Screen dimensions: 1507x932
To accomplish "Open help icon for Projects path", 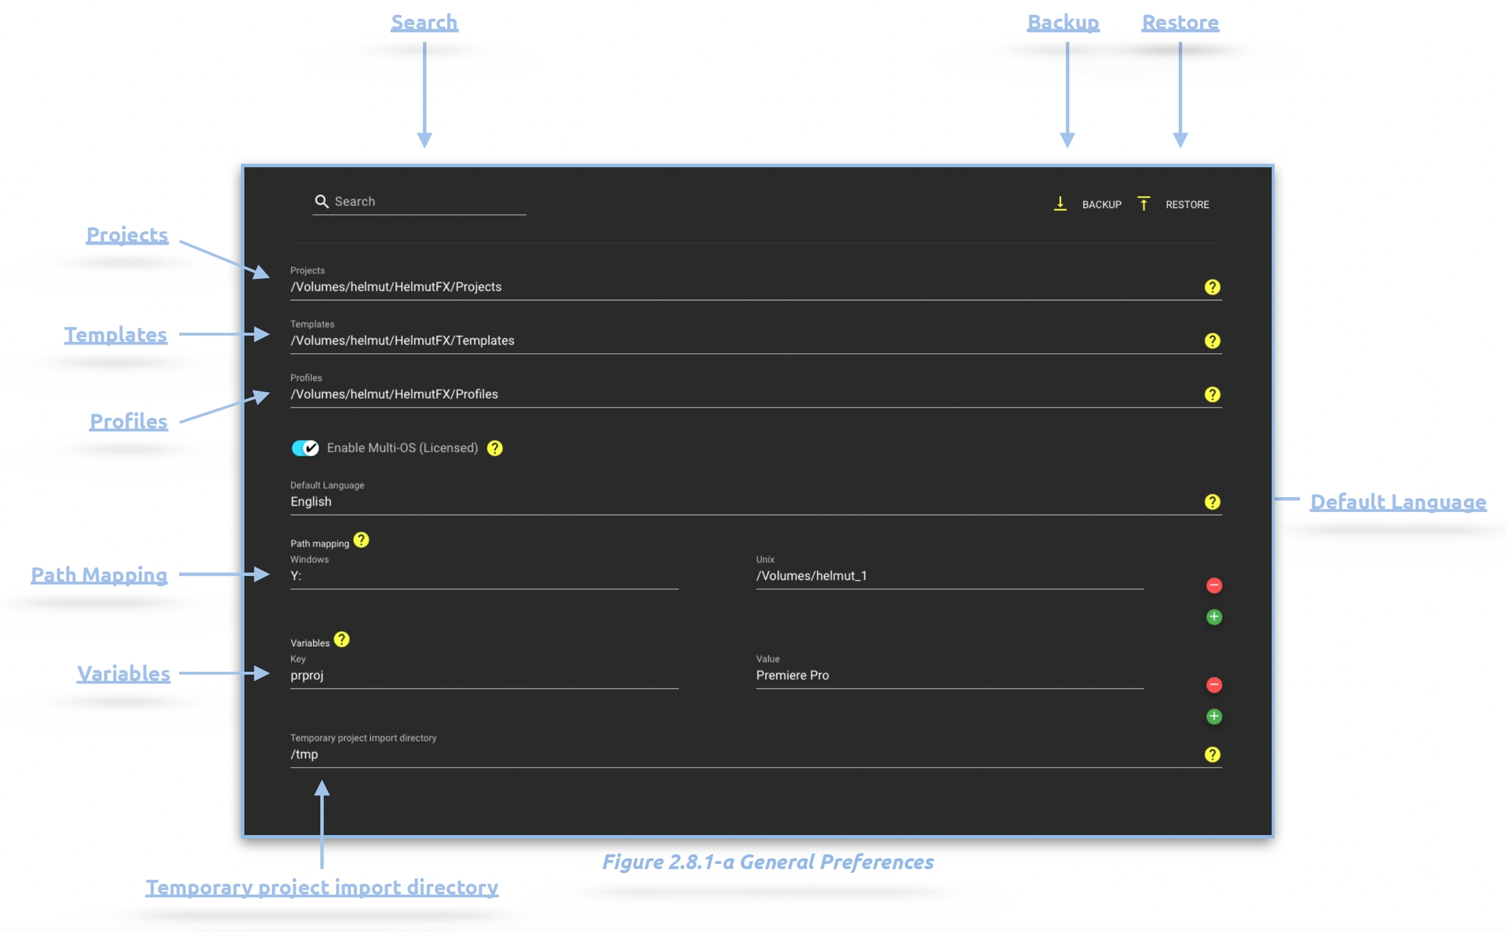I will [1211, 287].
